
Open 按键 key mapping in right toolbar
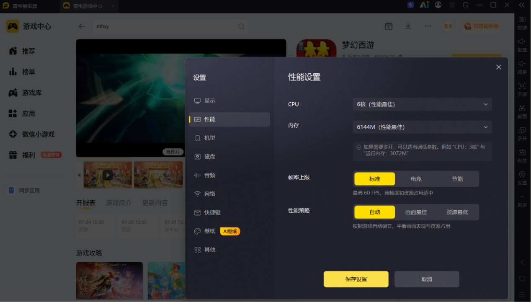pyautogui.click(x=522, y=23)
